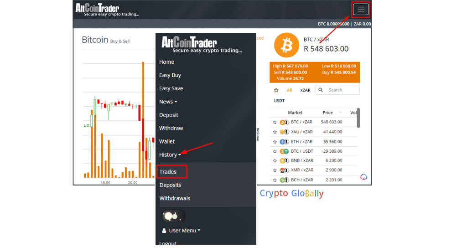Favorite the XMR / xZAR market star
The height and width of the screenshot is (252, 467).
pyautogui.click(x=275, y=170)
